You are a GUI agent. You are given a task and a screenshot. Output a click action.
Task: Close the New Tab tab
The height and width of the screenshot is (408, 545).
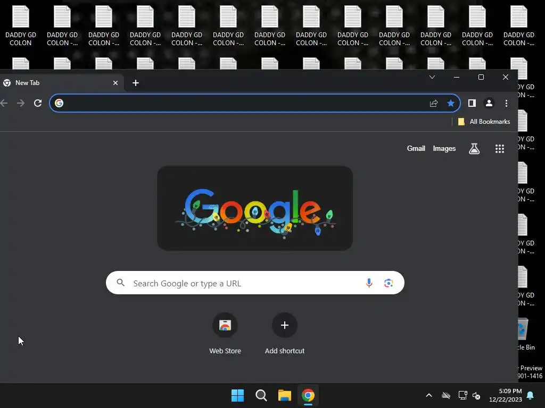115,83
